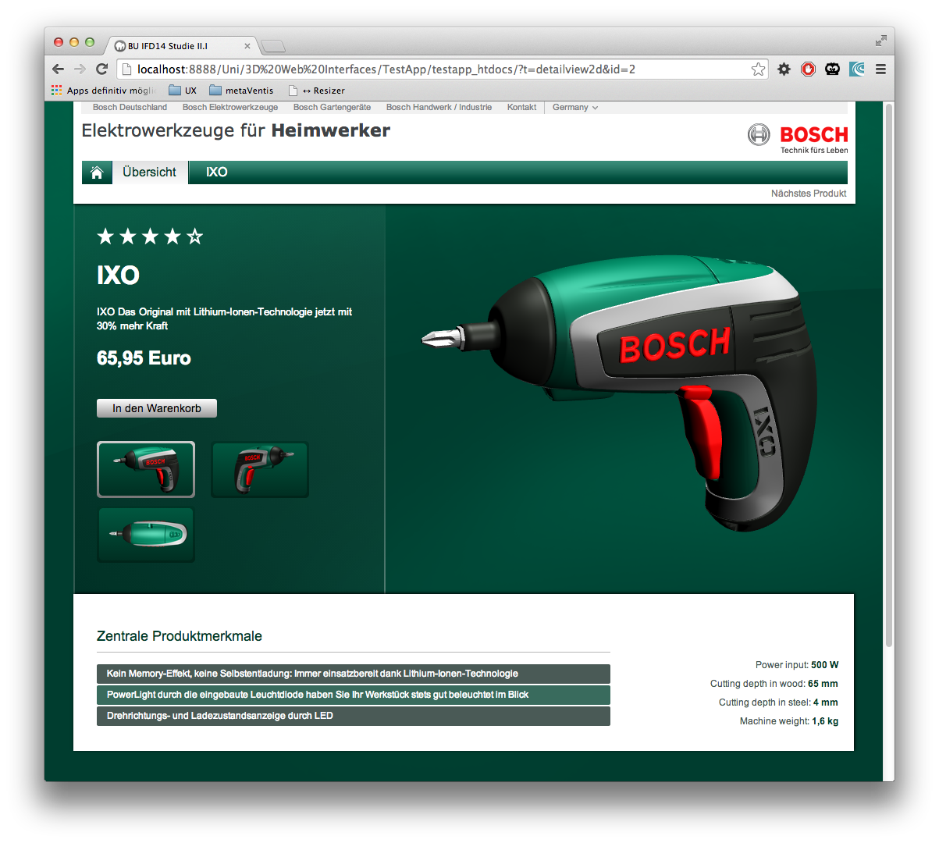Viewport: 939px width, 843px height.
Task: Click the home icon in green navigation bar
Action: click(97, 173)
